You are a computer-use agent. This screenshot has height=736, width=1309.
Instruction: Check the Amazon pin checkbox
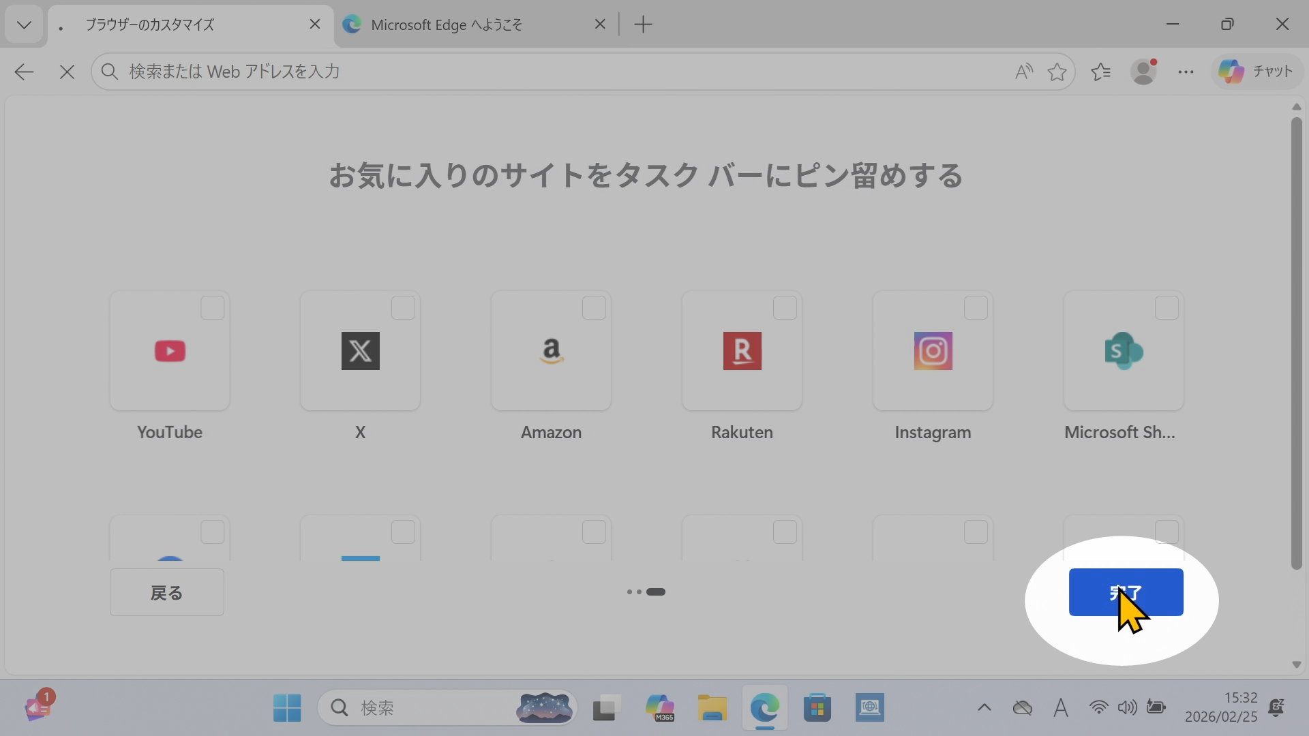tap(595, 308)
